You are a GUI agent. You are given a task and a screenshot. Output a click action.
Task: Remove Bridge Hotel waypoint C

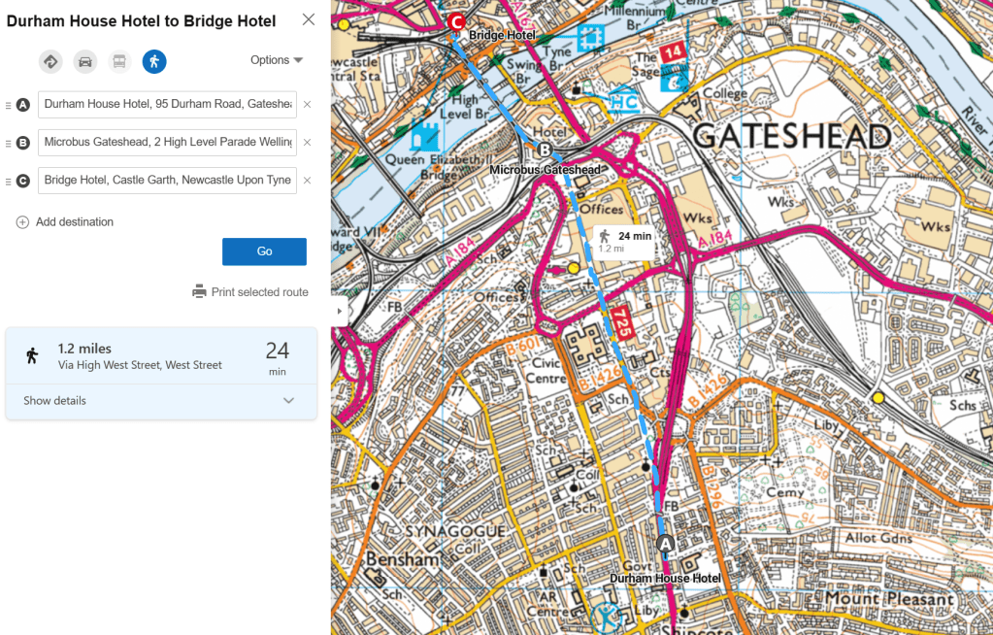[307, 181]
